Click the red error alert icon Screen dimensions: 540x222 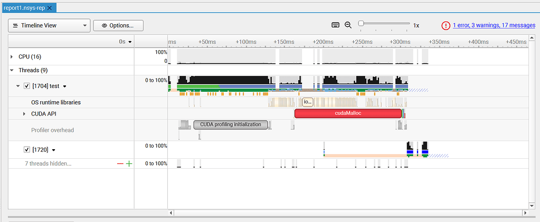coord(446,25)
